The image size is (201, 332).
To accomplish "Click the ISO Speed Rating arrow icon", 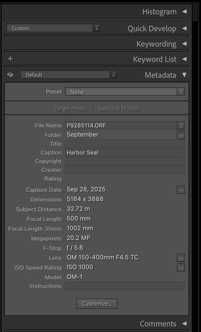I will [181, 268].
